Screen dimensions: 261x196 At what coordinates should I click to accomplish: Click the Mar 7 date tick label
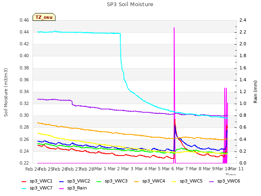click(181, 169)
